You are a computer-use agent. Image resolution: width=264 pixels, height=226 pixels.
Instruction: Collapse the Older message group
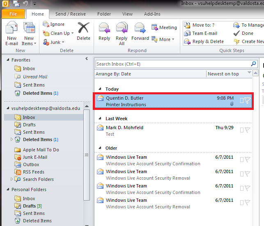coord(100,148)
